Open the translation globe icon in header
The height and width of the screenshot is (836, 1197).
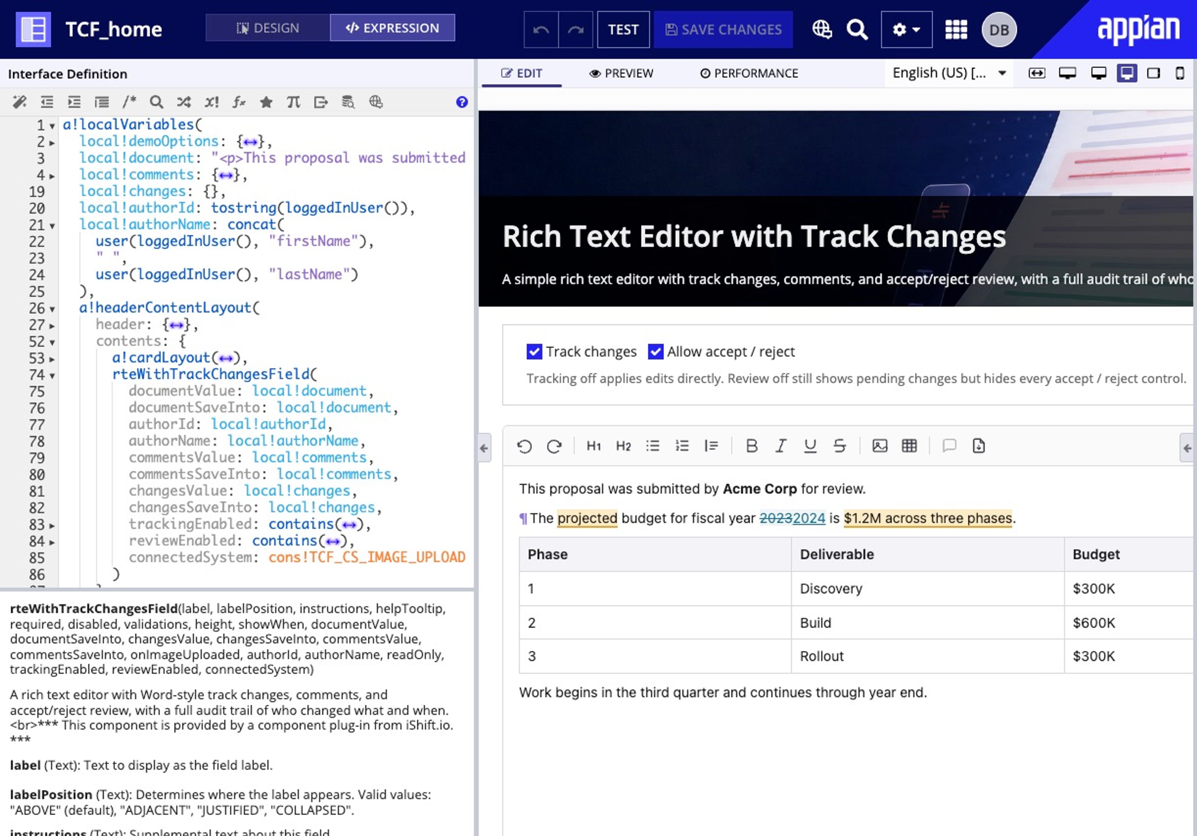tap(822, 29)
